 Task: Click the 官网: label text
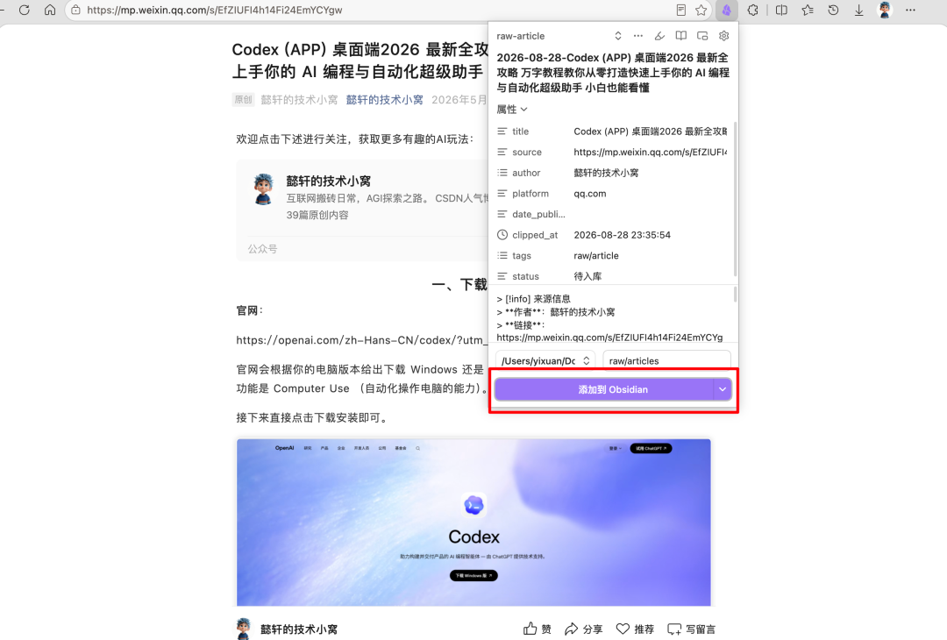coord(249,310)
